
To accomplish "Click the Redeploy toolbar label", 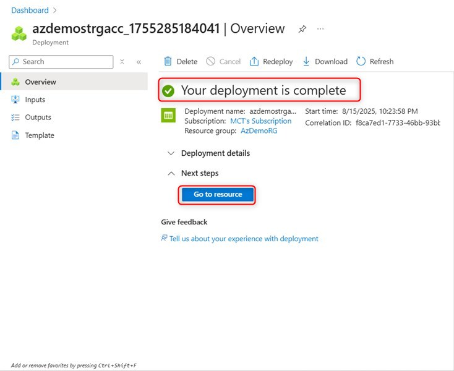I will click(278, 62).
